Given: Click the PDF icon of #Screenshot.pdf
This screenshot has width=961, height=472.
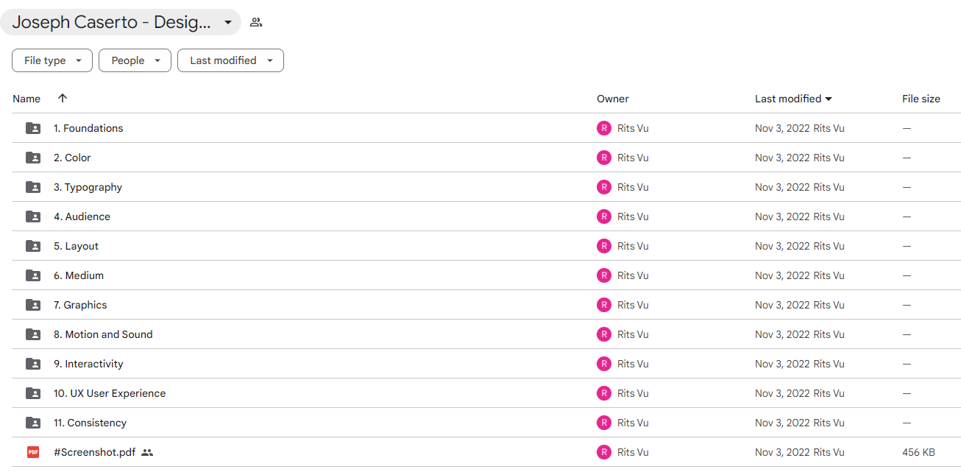Looking at the screenshot, I should [33, 452].
